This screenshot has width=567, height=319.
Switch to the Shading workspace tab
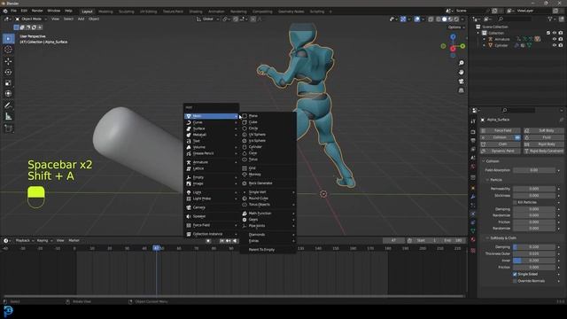(x=196, y=12)
